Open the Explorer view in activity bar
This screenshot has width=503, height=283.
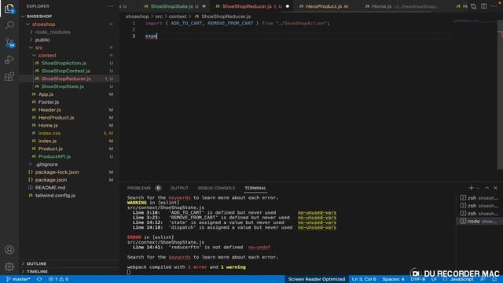(x=9, y=9)
